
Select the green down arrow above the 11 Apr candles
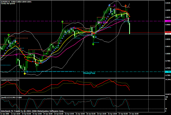(8, 35)
